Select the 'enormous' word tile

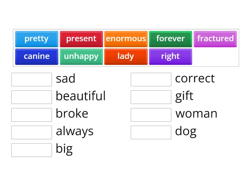pos(126,39)
